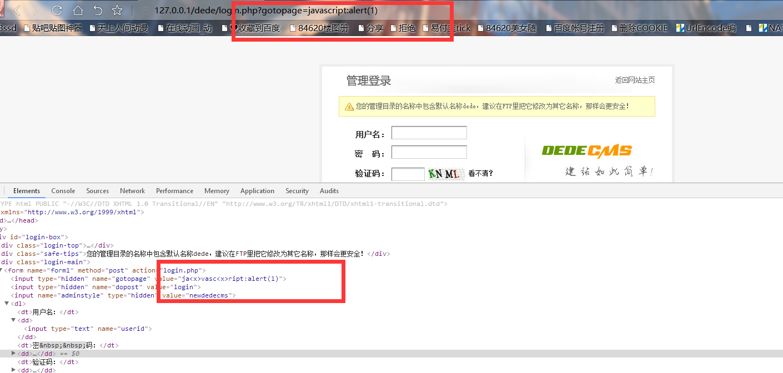Go back with the browser back arrow
The width and height of the screenshot is (783, 373).
[x=17, y=10]
